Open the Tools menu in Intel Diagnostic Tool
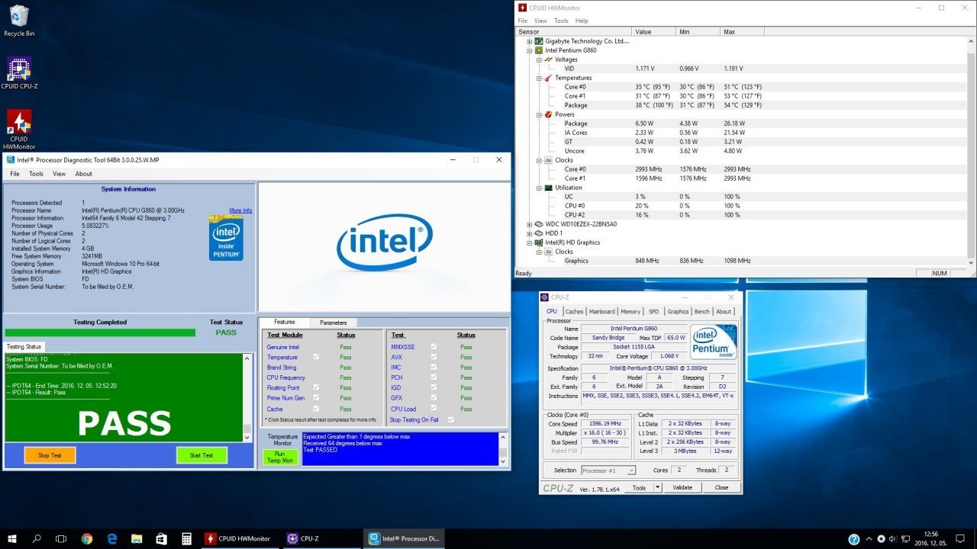This screenshot has height=549, width=977. [36, 174]
